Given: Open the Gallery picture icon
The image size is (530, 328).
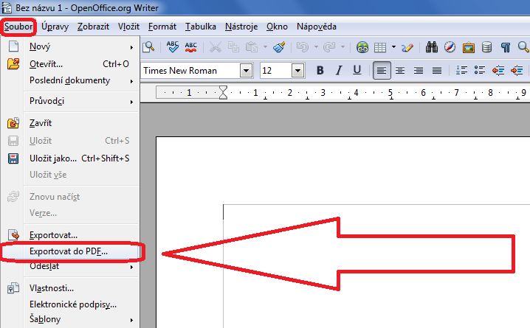Looking at the screenshot, I should (469, 47).
